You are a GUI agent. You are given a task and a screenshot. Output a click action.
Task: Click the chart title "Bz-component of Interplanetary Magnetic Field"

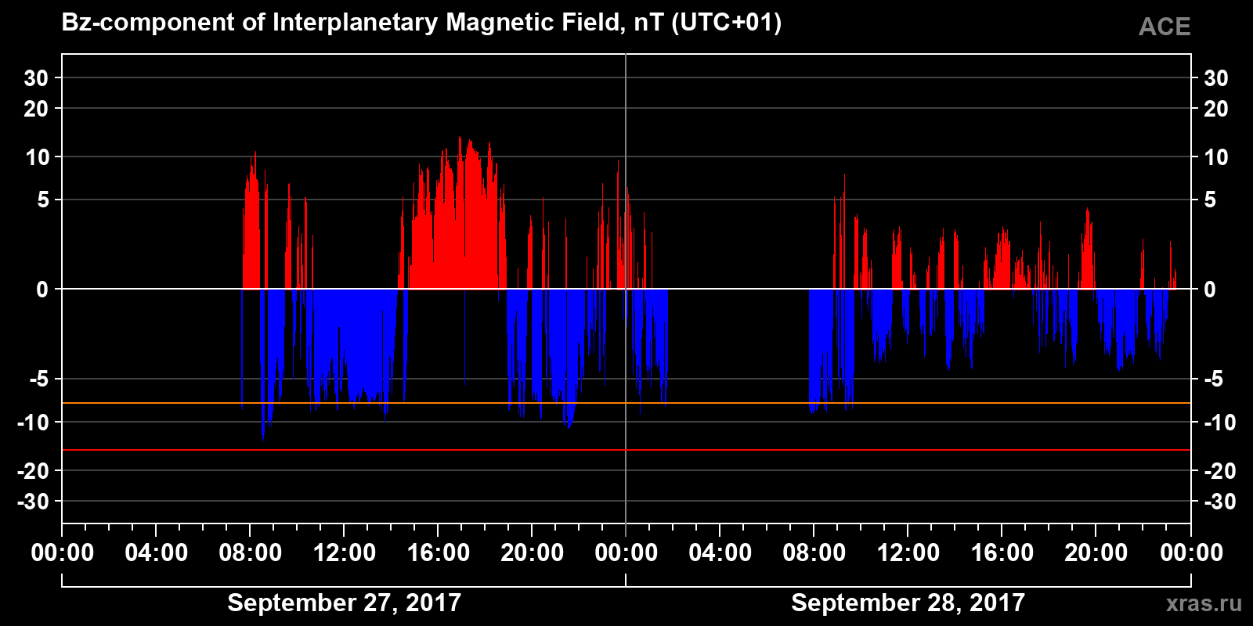click(341, 23)
